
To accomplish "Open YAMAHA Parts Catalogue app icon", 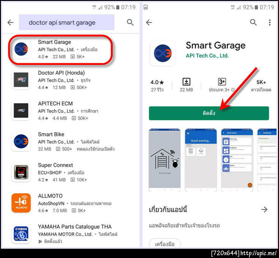I will (21, 234).
